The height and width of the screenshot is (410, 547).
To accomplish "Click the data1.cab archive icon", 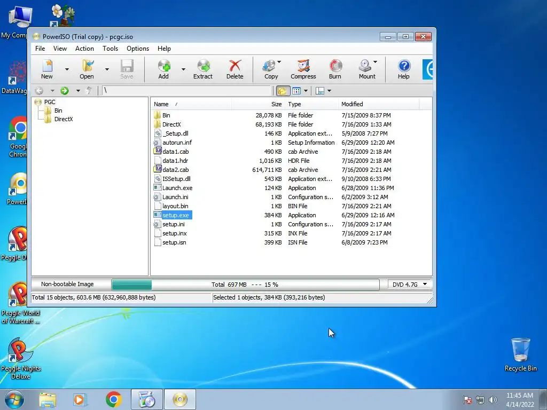I will click(158, 151).
